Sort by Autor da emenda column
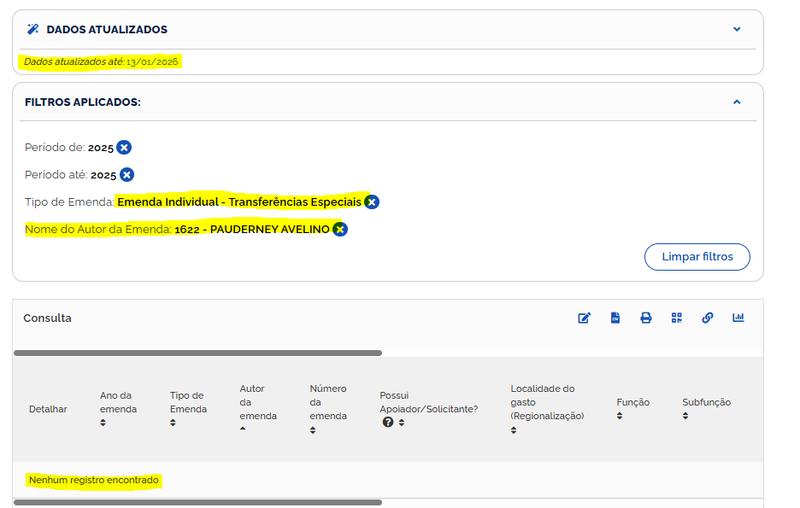 click(x=243, y=429)
